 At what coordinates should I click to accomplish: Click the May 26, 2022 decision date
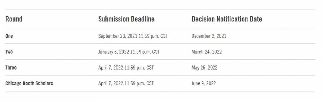[x=204, y=68]
